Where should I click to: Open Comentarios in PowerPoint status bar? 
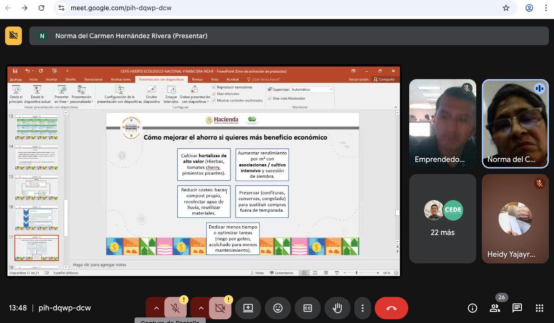click(282, 273)
